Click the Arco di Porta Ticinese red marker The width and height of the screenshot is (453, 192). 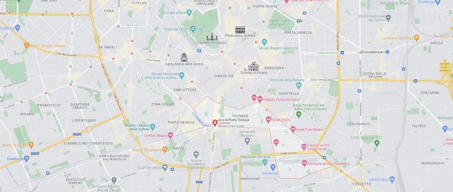coord(215,123)
